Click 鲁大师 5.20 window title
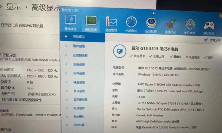Screen dimensions: 222x133 (70, 10)
